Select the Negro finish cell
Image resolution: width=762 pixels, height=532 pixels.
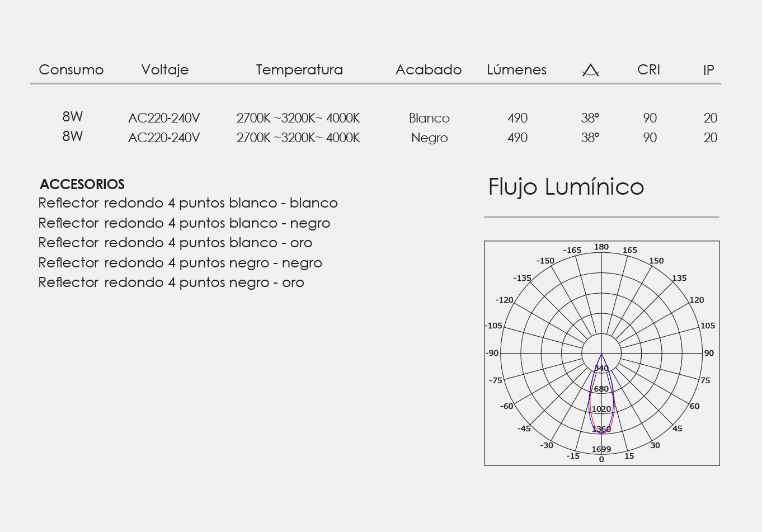pyautogui.click(x=429, y=138)
